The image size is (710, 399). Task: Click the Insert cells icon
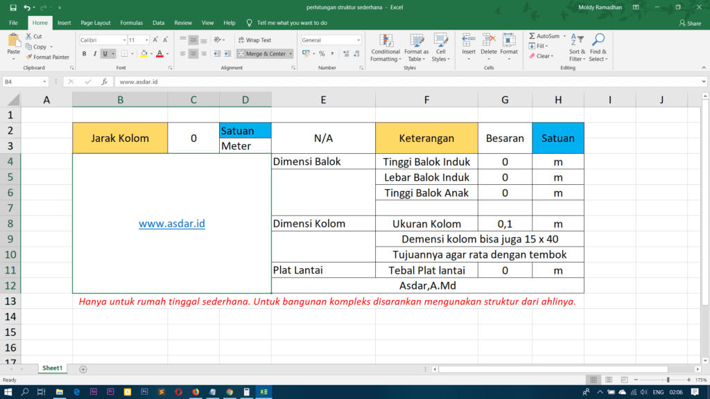point(469,46)
